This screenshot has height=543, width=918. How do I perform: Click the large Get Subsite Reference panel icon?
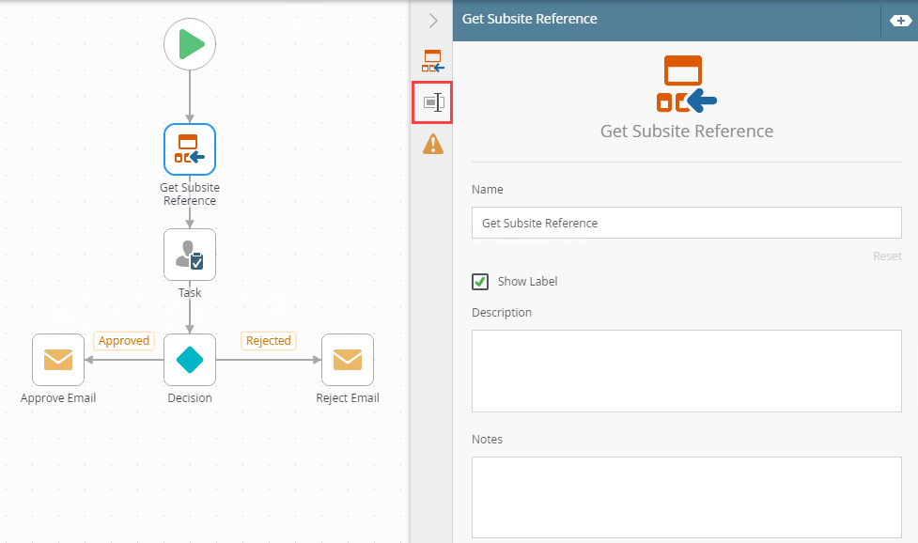[x=686, y=85]
